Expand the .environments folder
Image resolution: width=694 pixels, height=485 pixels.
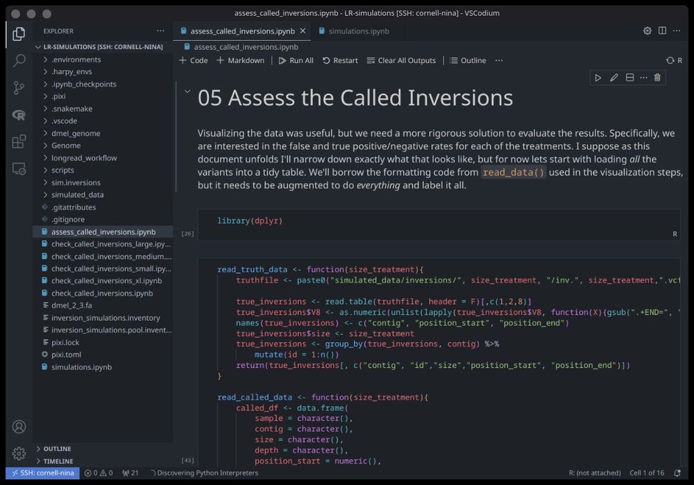(x=76, y=60)
